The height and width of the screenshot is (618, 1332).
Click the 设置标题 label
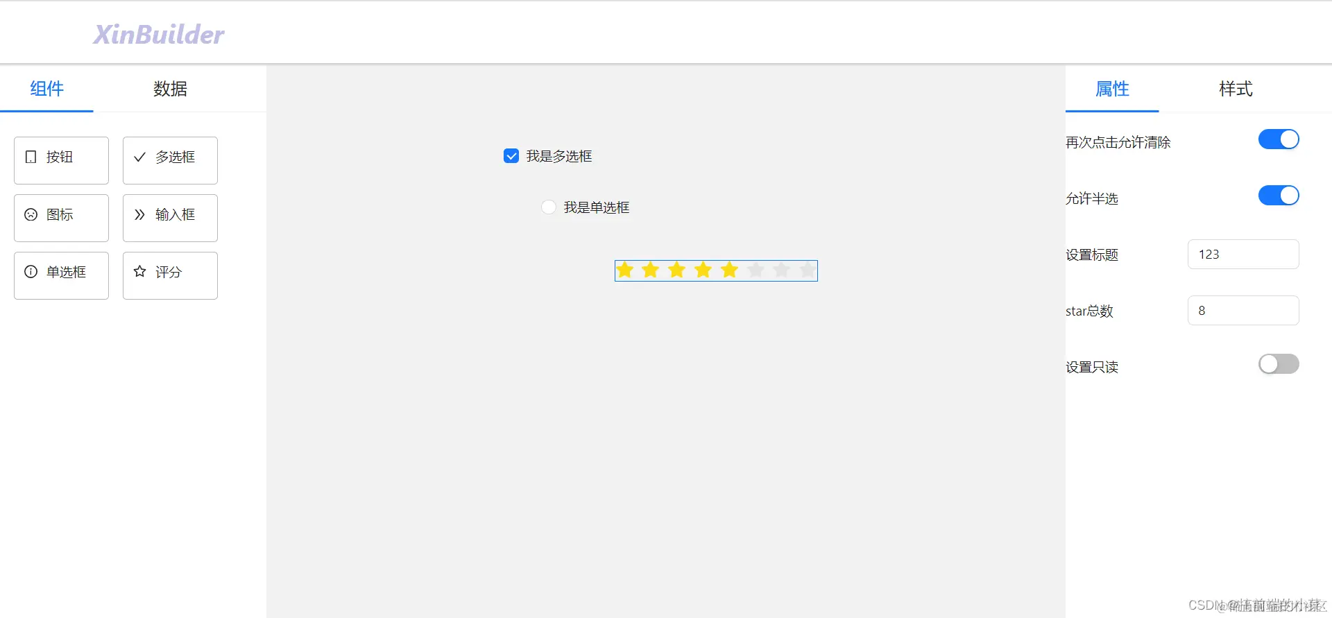point(1092,255)
